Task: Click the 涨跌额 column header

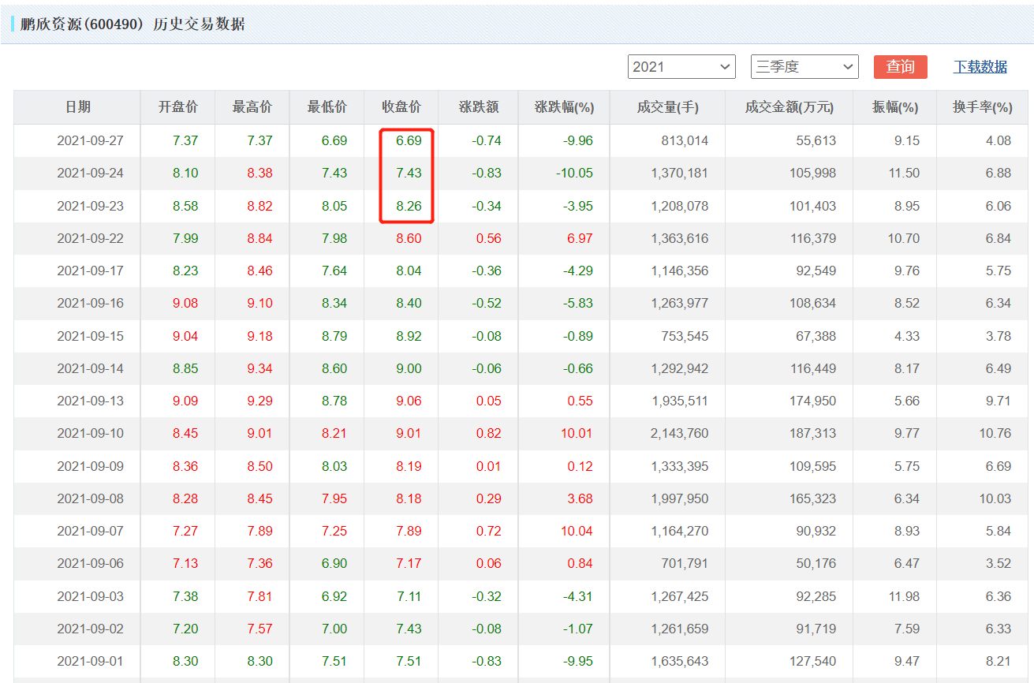Action: tap(478, 107)
